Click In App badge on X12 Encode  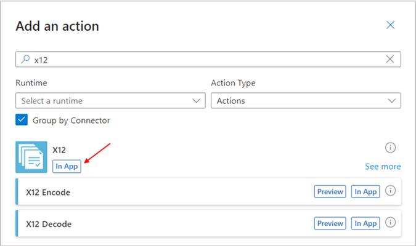pos(365,191)
